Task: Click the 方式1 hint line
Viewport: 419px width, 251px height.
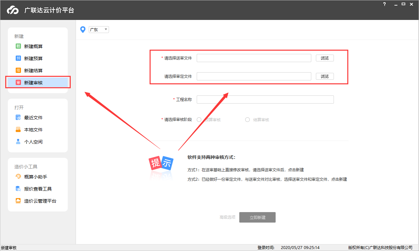Action: point(246,170)
